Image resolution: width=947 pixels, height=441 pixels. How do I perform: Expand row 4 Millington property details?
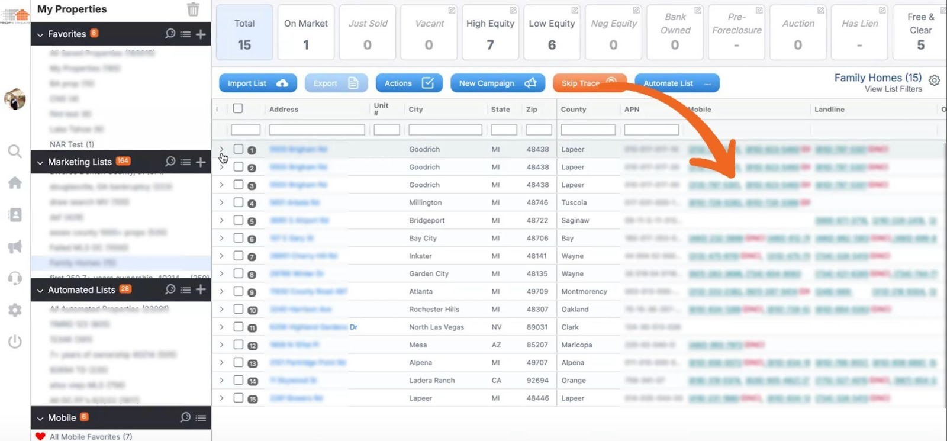pyautogui.click(x=221, y=202)
